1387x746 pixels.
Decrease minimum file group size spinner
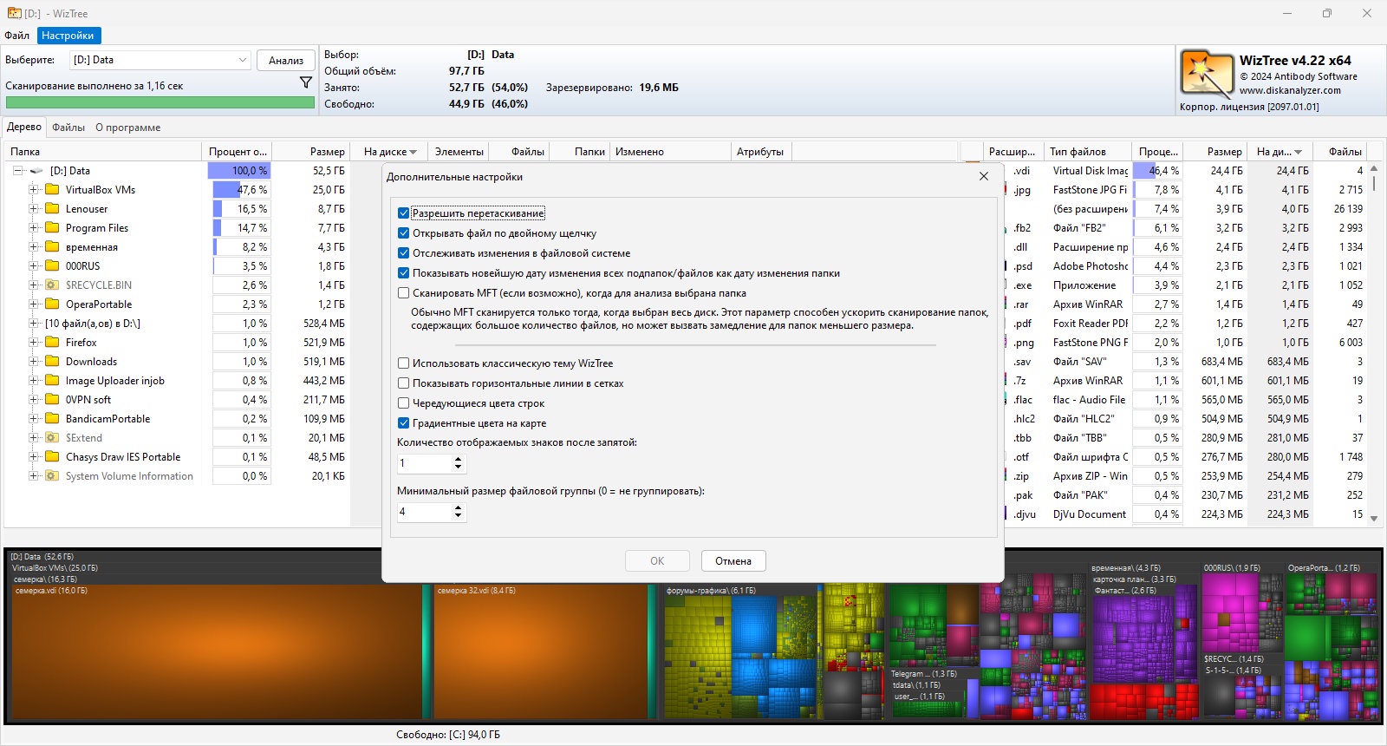click(x=458, y=516)
